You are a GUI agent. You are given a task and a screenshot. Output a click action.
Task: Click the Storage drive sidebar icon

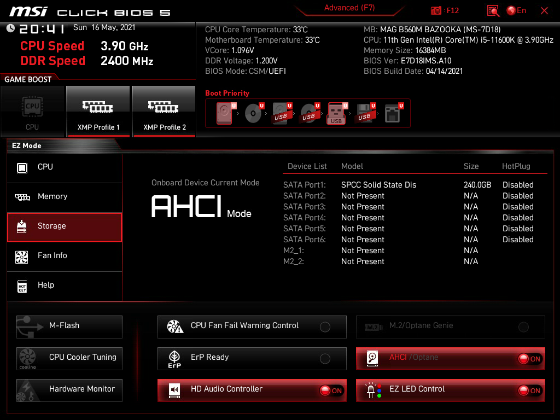tap(22, 227)
